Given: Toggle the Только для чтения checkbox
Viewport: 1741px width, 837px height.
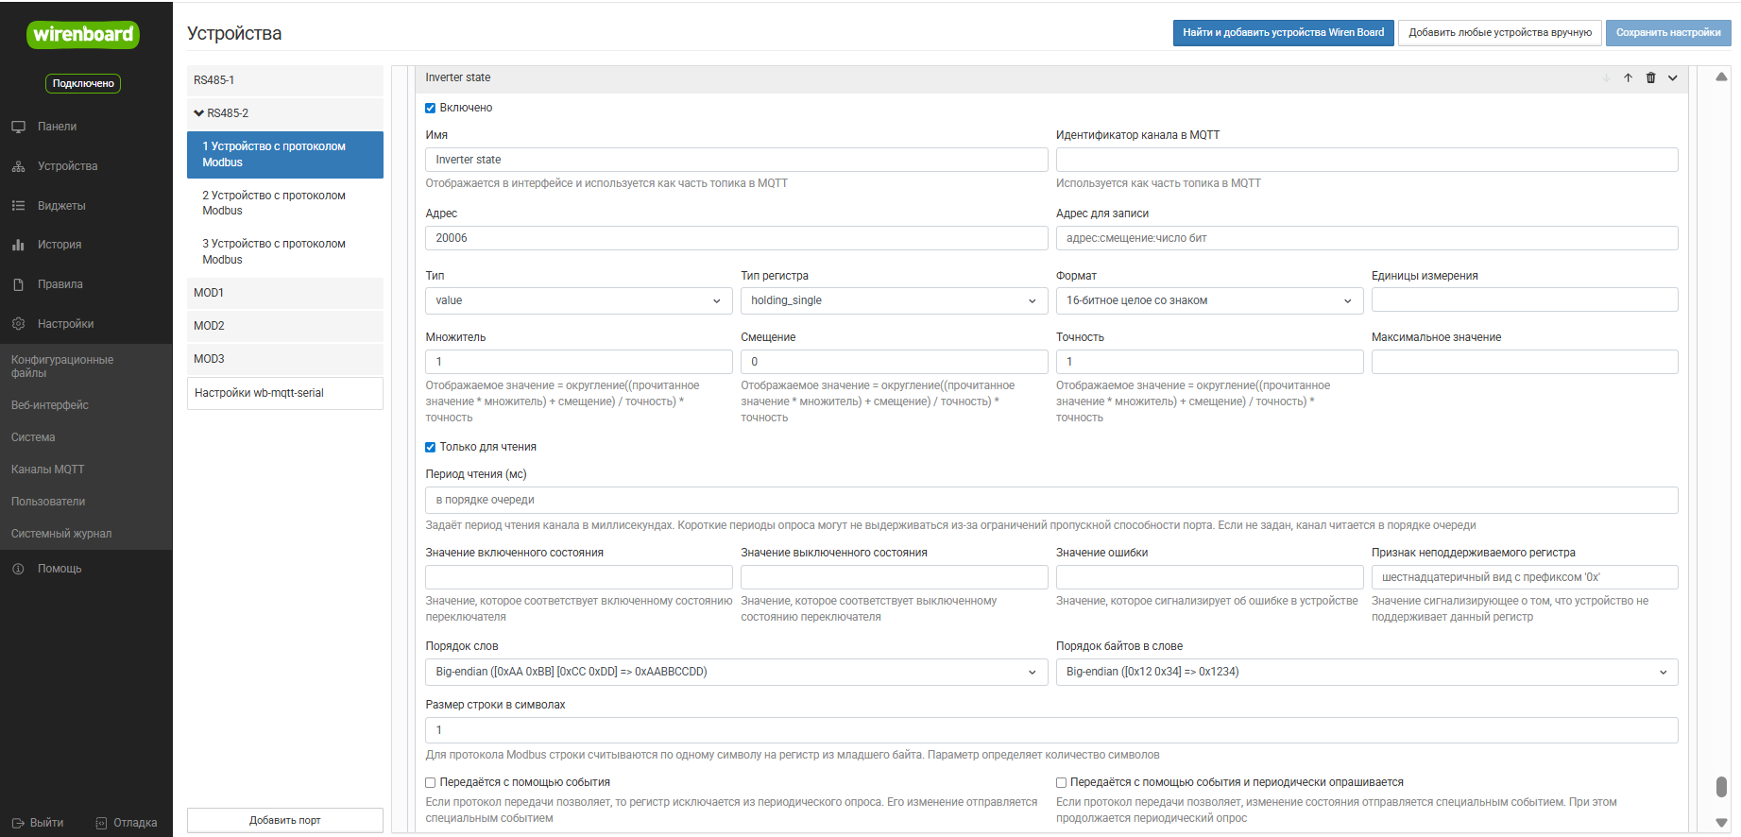Looking at the screenshot, I should tap(431, 447).
